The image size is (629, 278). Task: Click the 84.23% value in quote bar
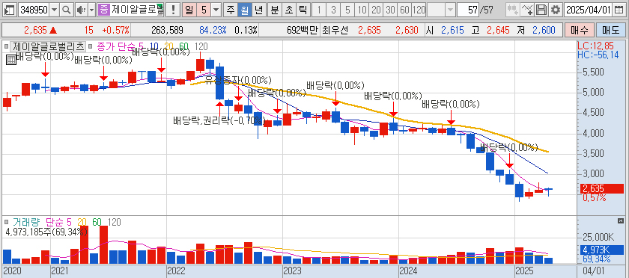point(213,30)
